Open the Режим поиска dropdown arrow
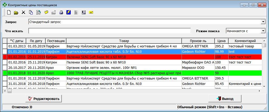 [x=263, y=31]
